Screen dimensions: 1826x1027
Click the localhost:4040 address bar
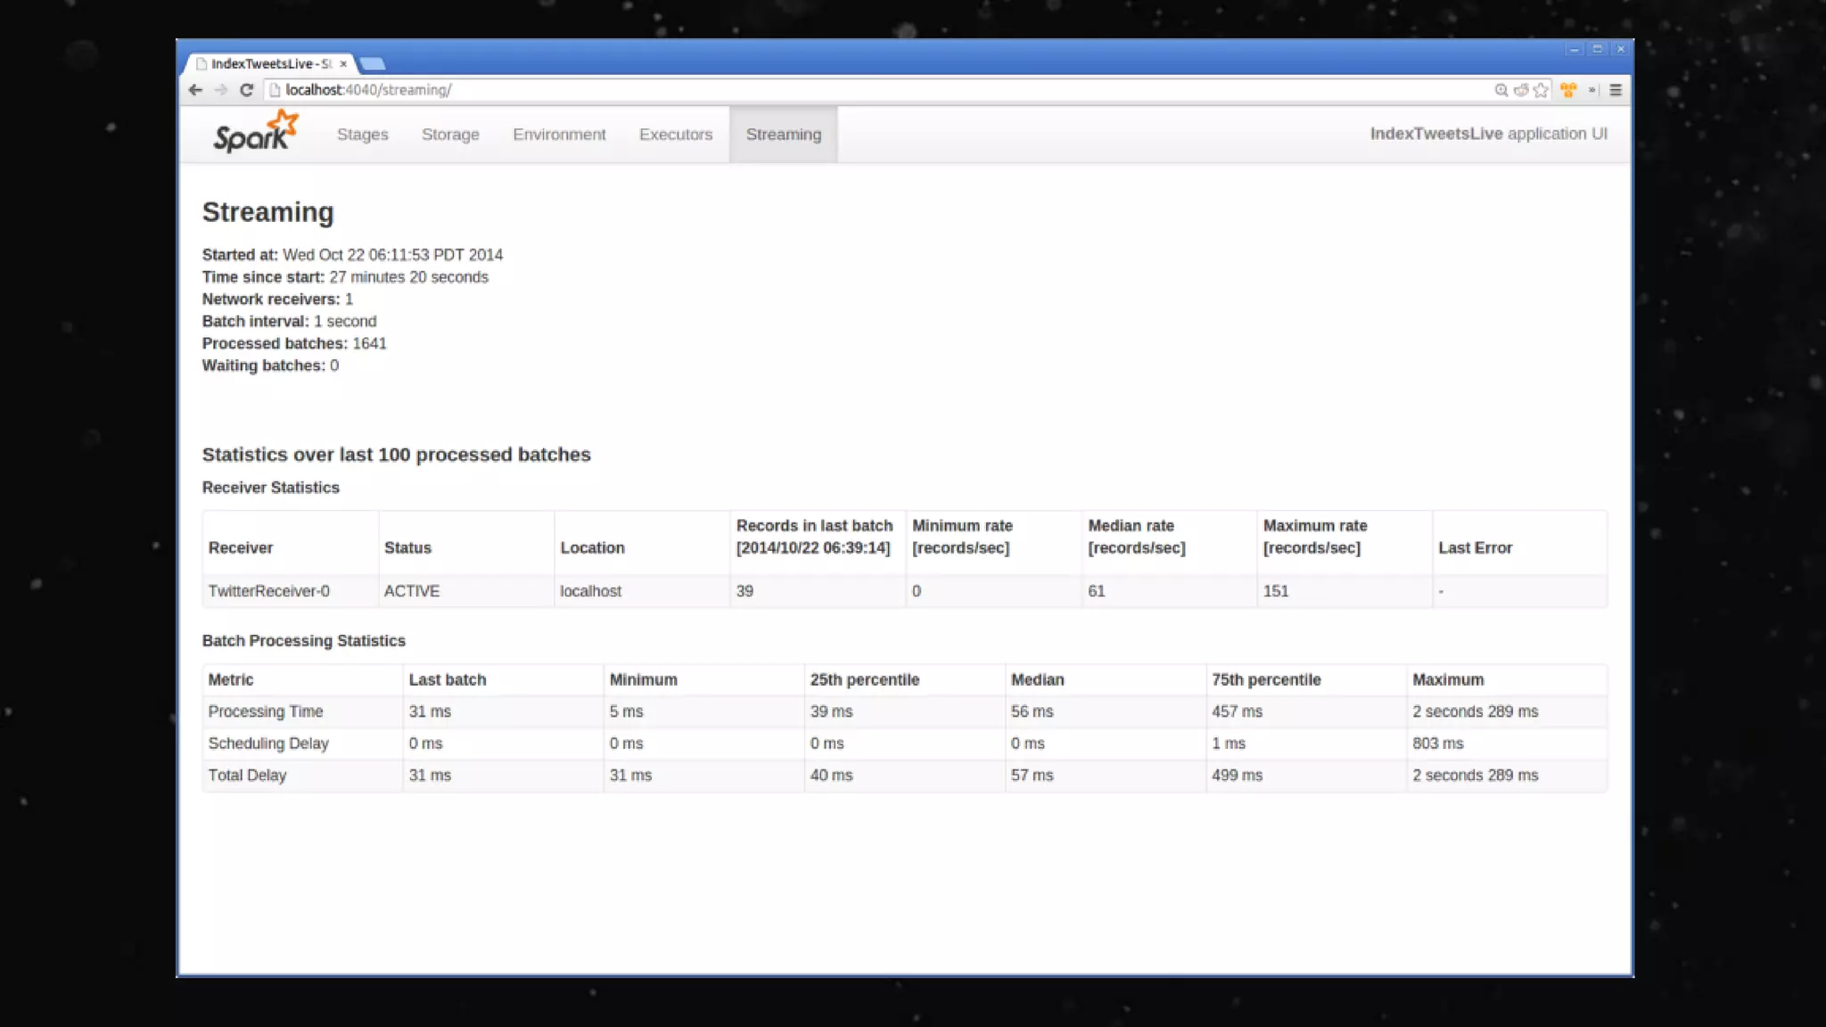802,90
